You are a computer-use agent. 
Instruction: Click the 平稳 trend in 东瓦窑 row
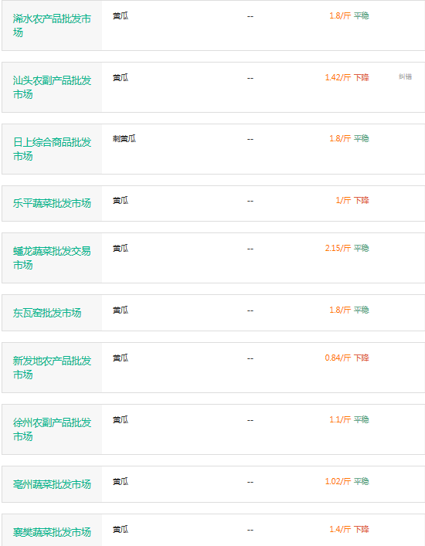[x=362, y=310]
